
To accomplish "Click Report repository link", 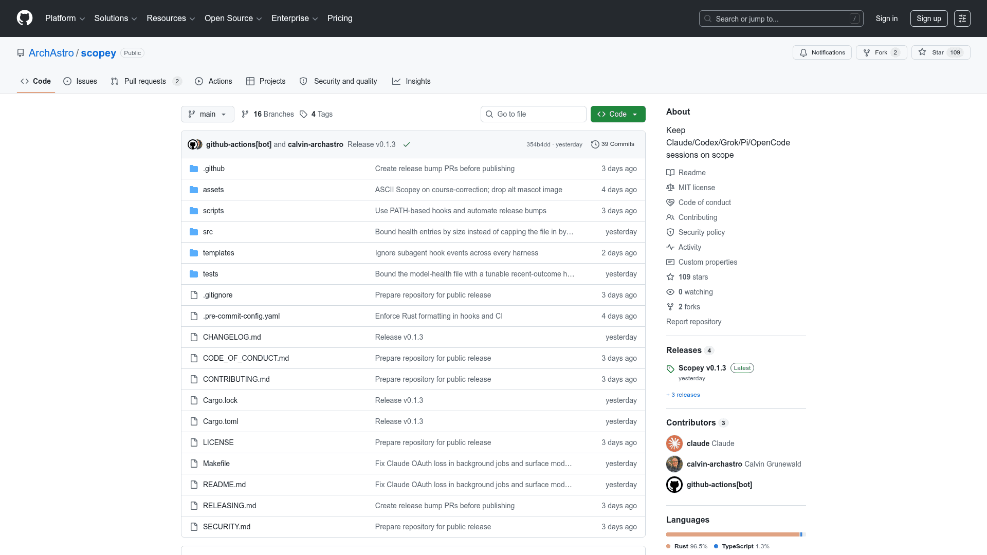I will [693, 322].
